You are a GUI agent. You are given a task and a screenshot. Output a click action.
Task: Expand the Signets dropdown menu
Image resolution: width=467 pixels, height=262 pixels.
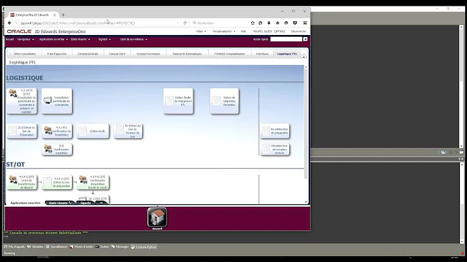[x=104, y=40]
